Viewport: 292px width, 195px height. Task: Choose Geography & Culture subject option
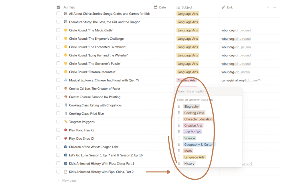click(199, 144)
